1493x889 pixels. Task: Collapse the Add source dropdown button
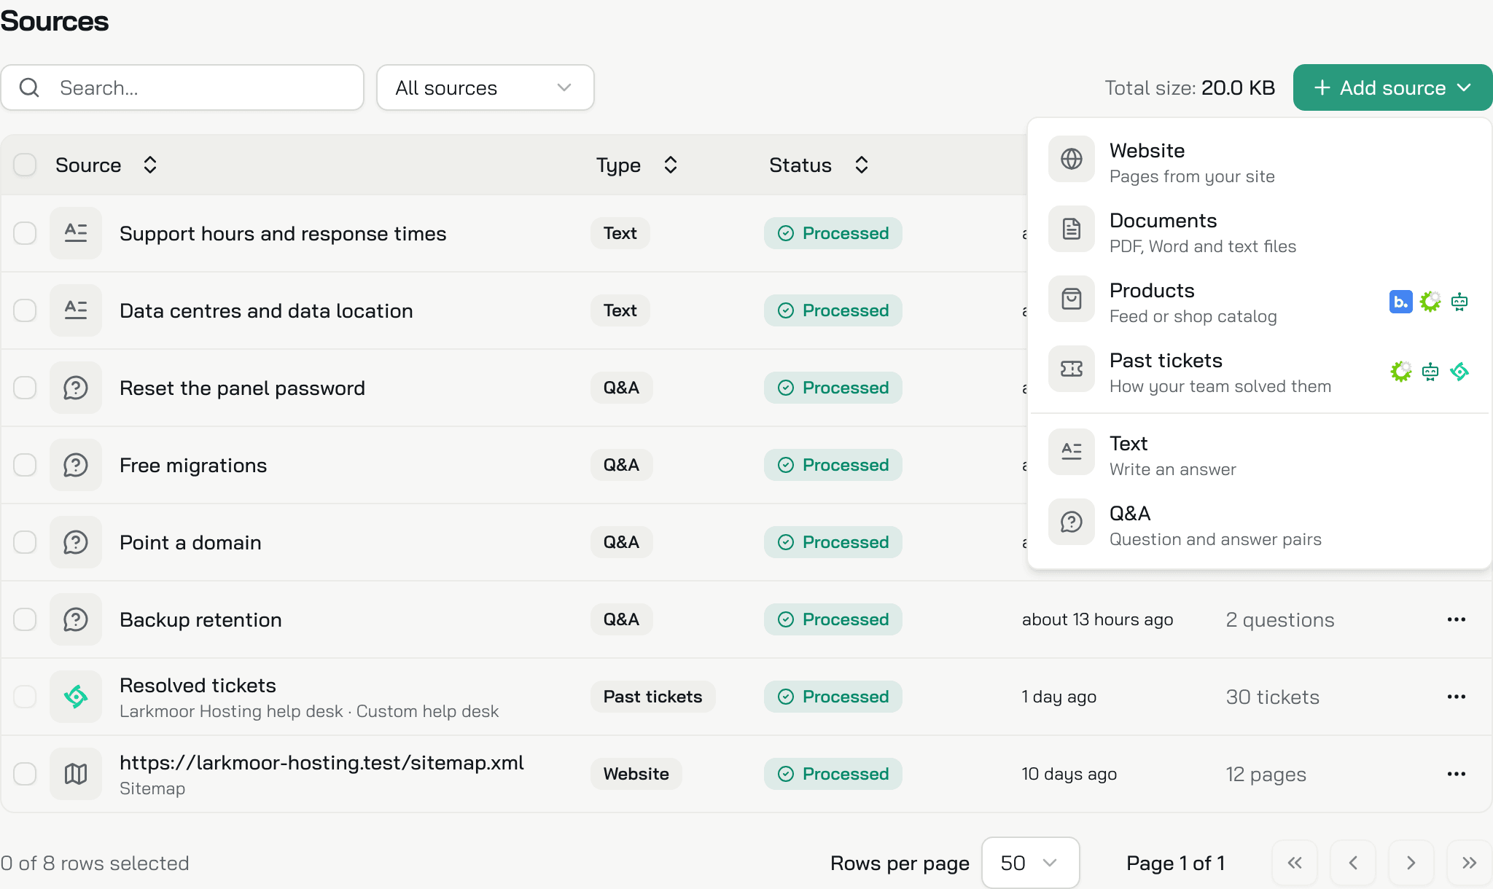coord(1392,87)
